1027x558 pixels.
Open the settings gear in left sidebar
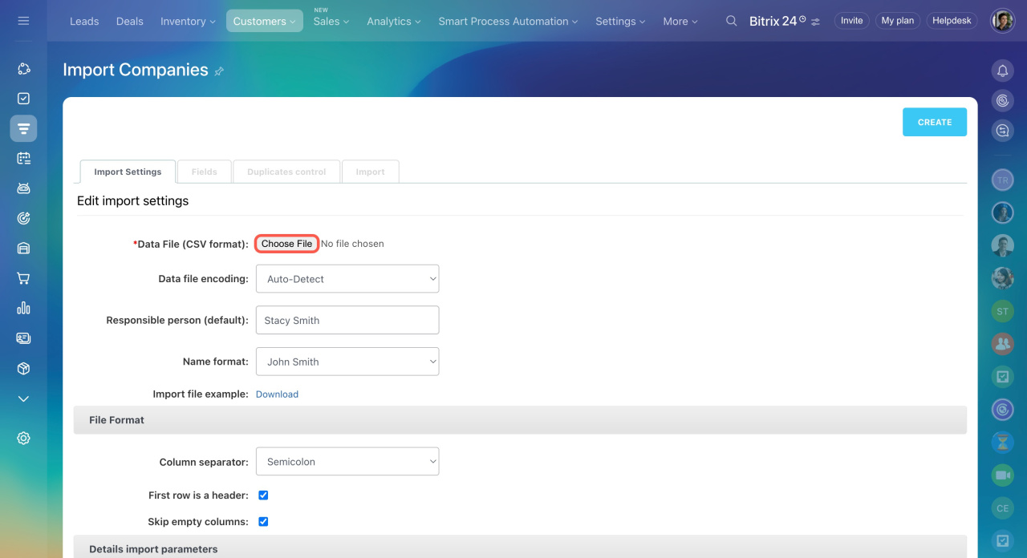pyautogui.click(x=23, y=438)
